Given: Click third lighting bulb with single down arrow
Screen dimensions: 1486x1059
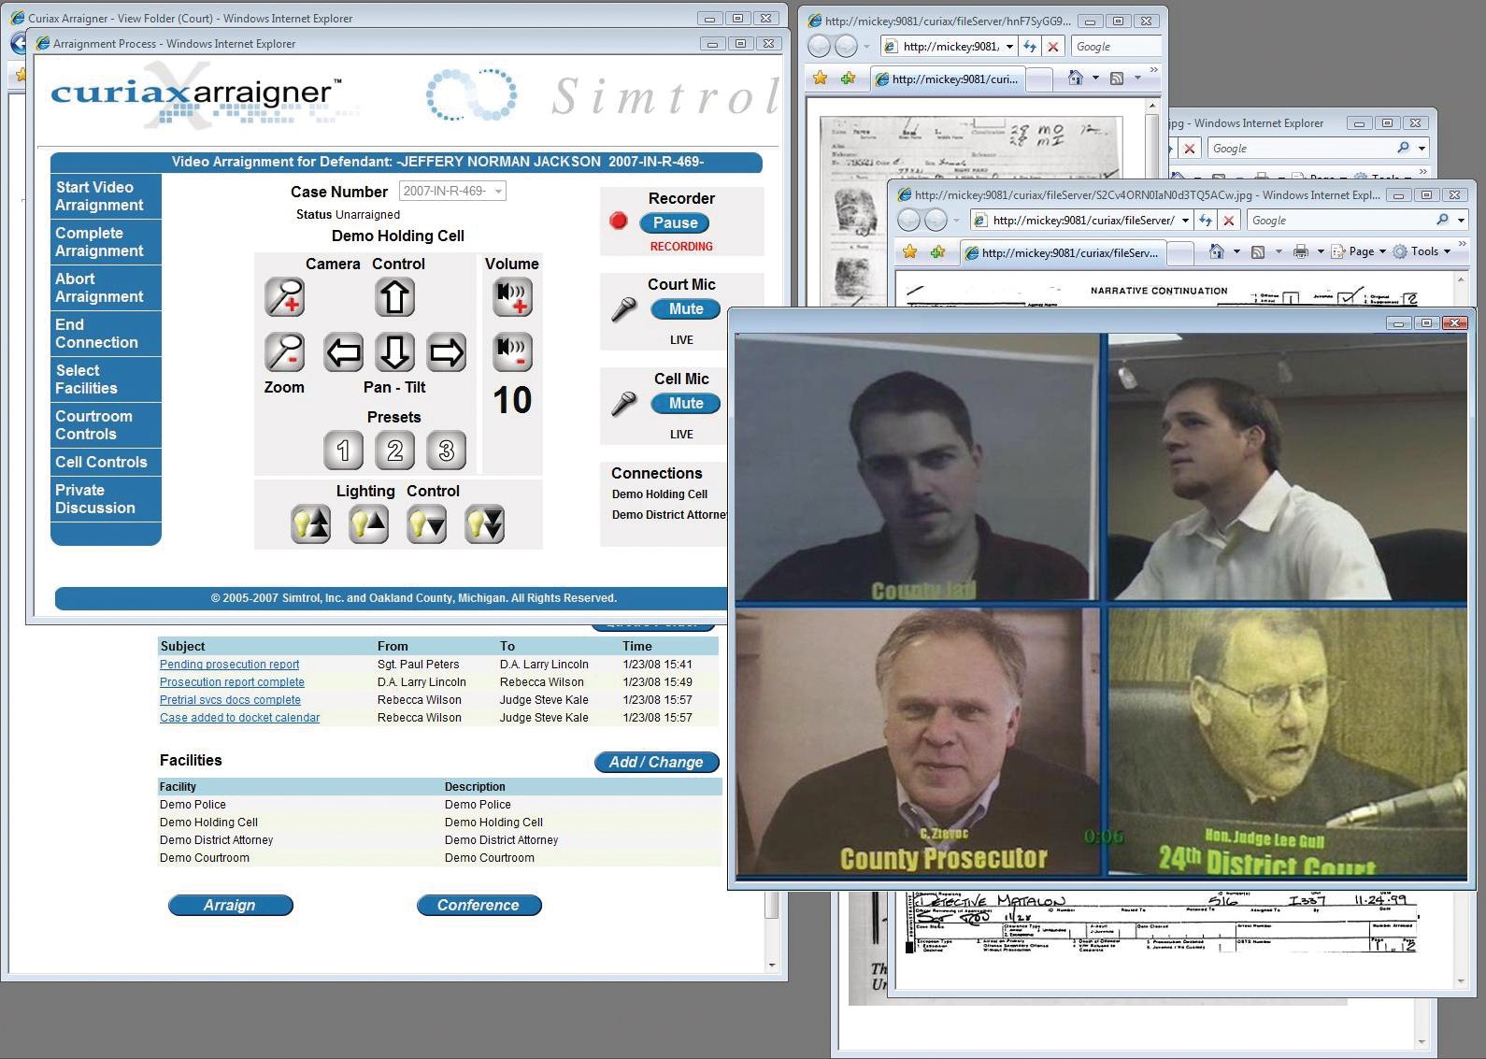Looking at the screenshot, I should pos(426,524).
